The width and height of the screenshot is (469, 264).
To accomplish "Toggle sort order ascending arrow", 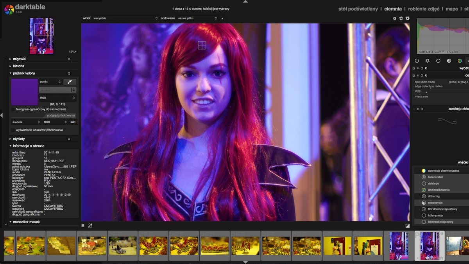I will tap(222, 18).
